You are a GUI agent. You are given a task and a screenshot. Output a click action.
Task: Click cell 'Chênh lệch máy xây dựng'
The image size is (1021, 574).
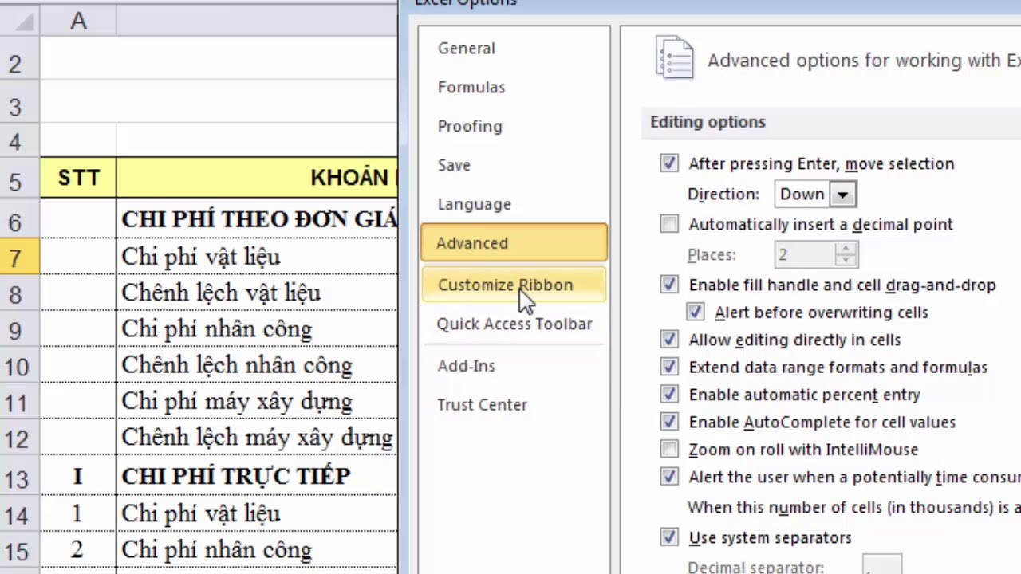[257, 438]
